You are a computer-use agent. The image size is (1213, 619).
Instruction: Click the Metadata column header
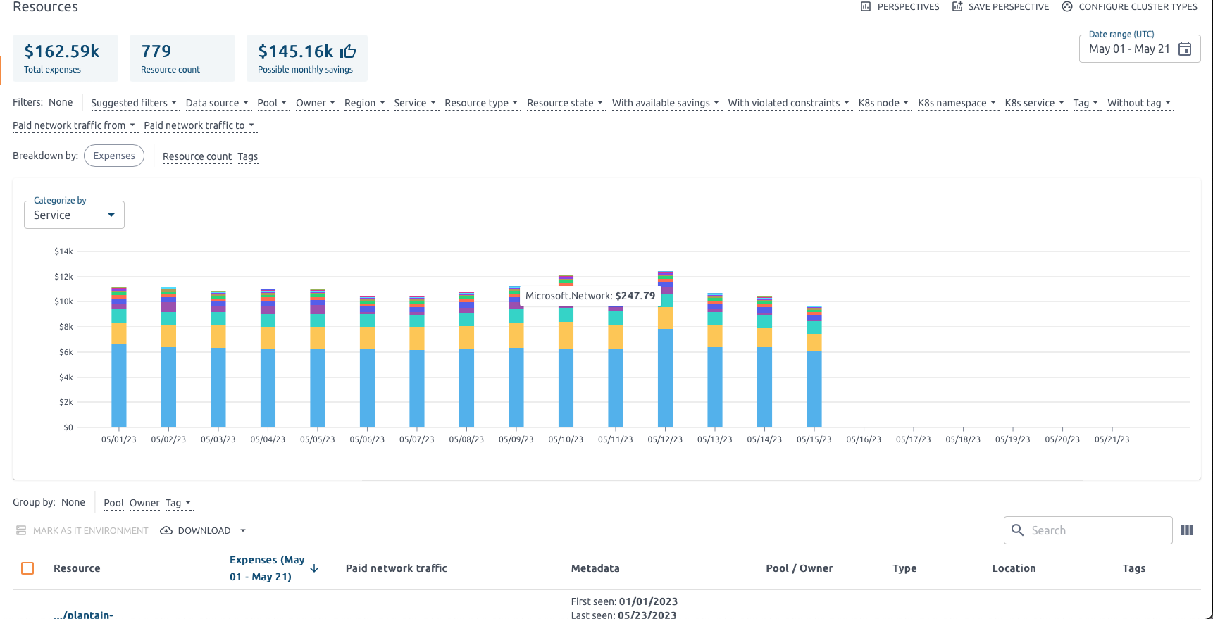coord(595,568)
